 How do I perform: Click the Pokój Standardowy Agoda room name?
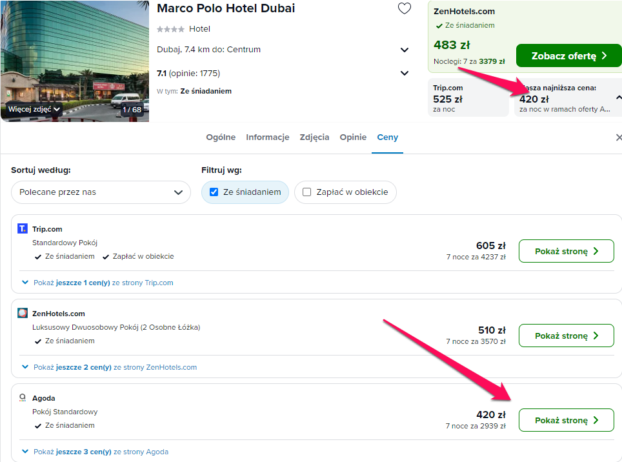pyautogui.click(x=65, y=412)
